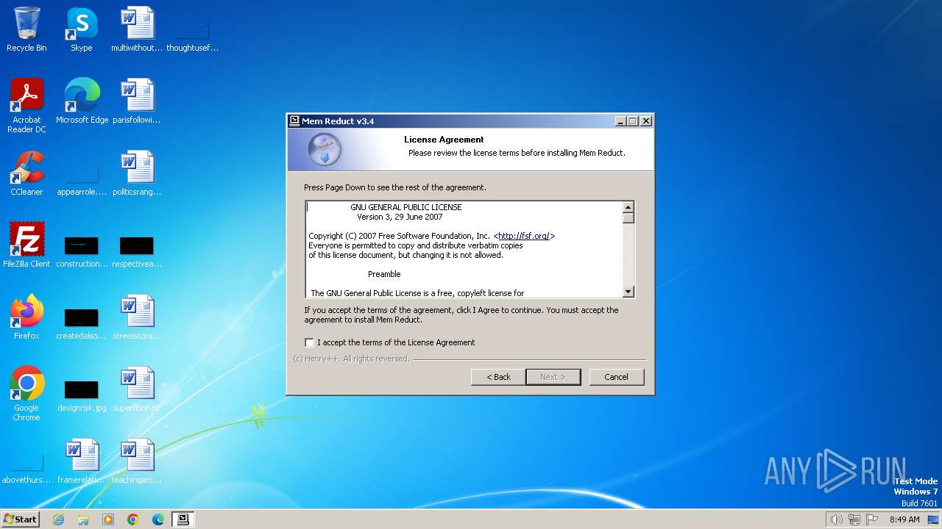Viewport: 942px width, 529px height.
Task: Click the show desktop tray button
Action: pyautogui.click(x=933, y=519)
